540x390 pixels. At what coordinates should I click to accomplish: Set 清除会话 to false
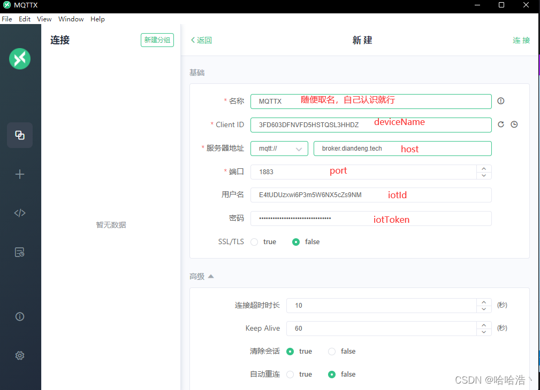tap(332, 351)
